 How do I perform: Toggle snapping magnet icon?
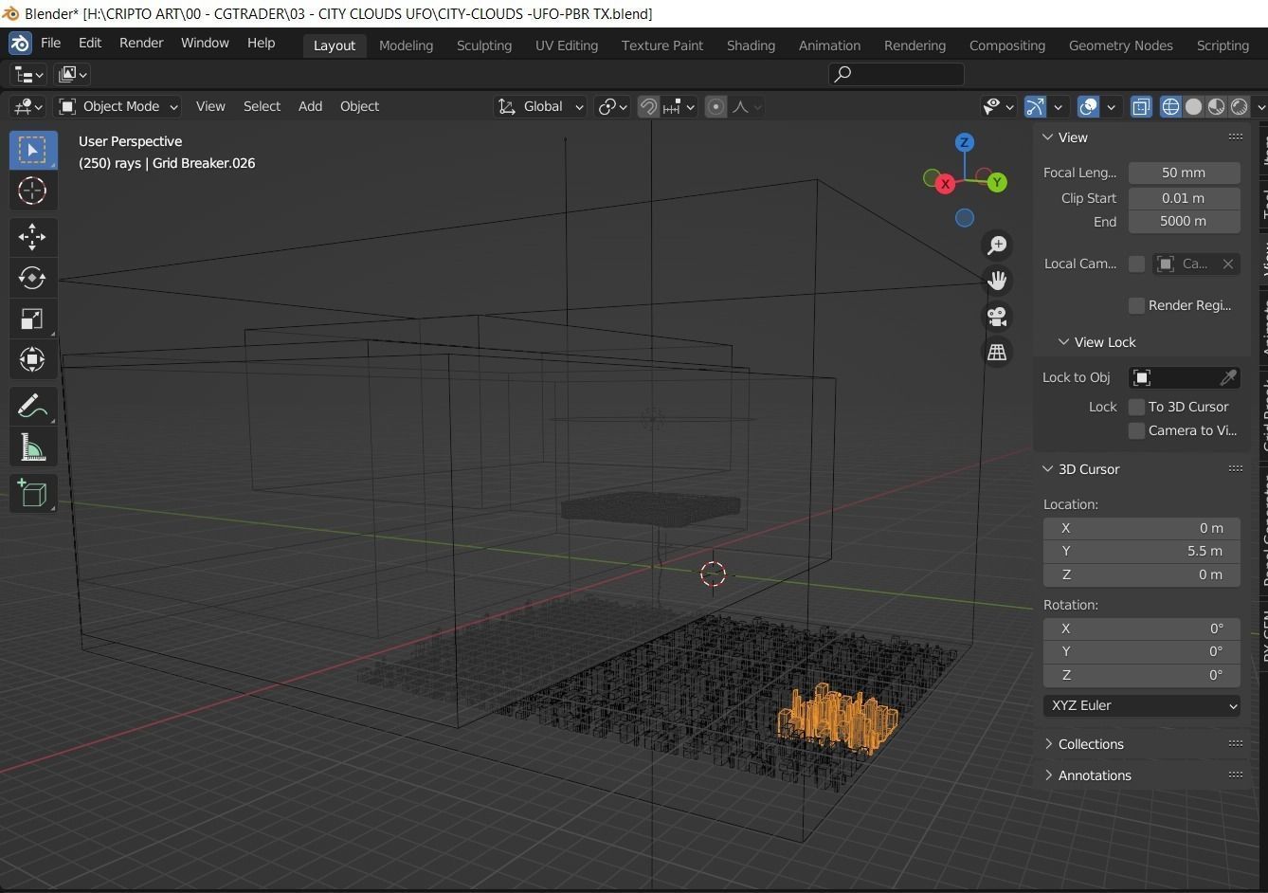(648, 106)
